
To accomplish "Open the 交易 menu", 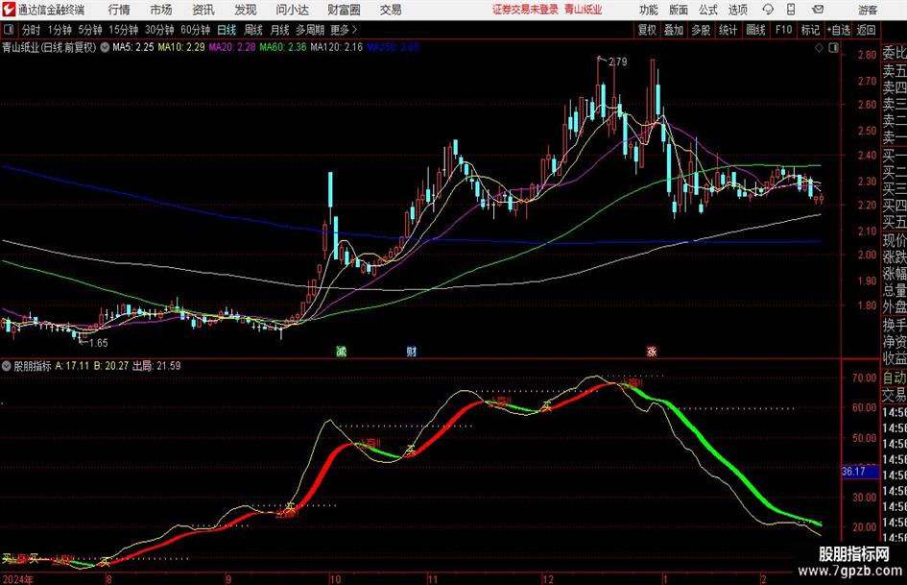I will click(391, 10).
